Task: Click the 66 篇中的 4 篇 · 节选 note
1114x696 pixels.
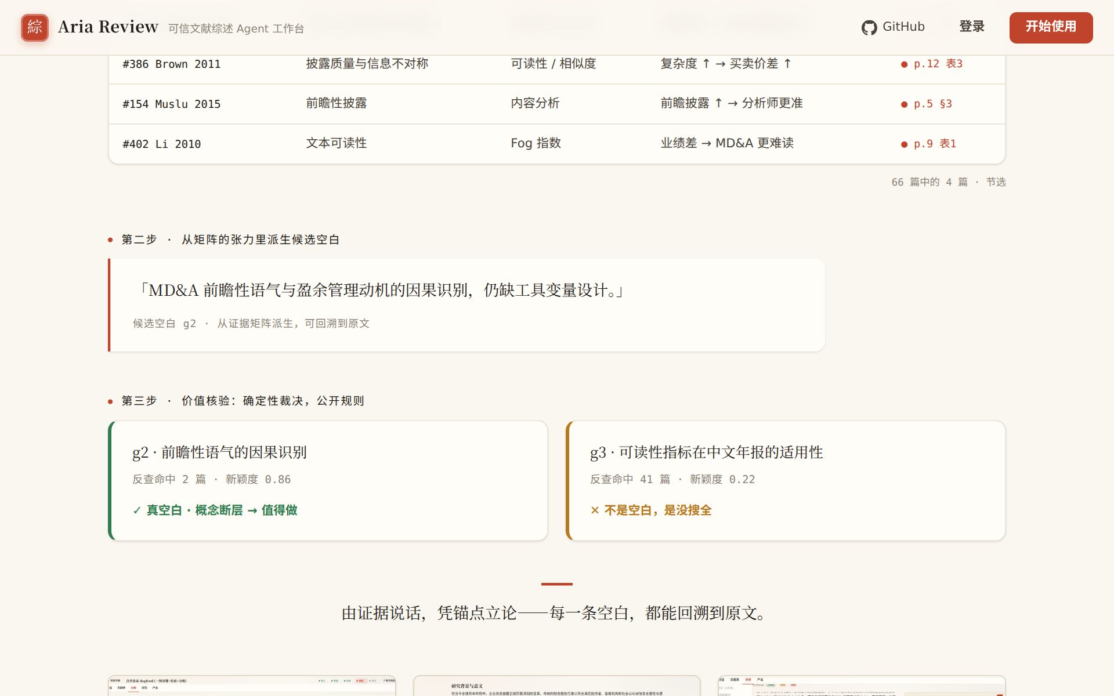Action: click(x=949, y=182)
